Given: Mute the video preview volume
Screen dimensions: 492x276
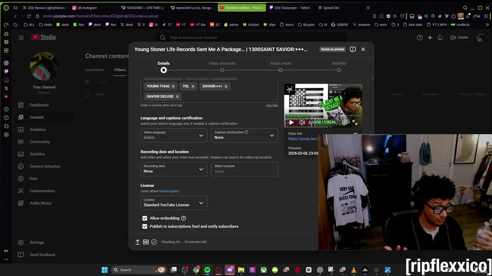Looking at the screenshot, I should pos(302,122).
